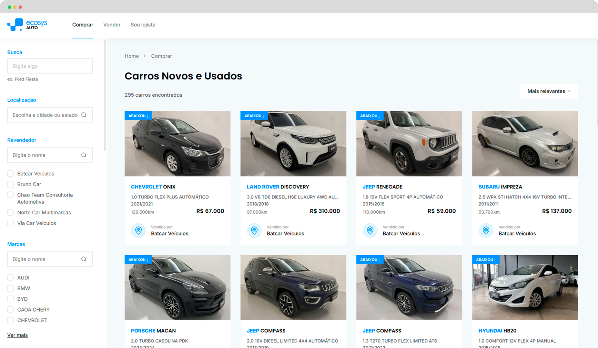
Task: Click seller location icon on Land Rover Discovery card
Action: tap(254, 230)
